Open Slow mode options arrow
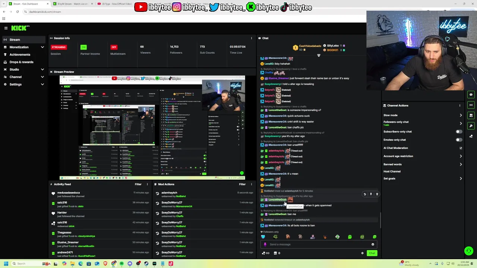This screenshot has width=477, height=268. click(461, 115)
